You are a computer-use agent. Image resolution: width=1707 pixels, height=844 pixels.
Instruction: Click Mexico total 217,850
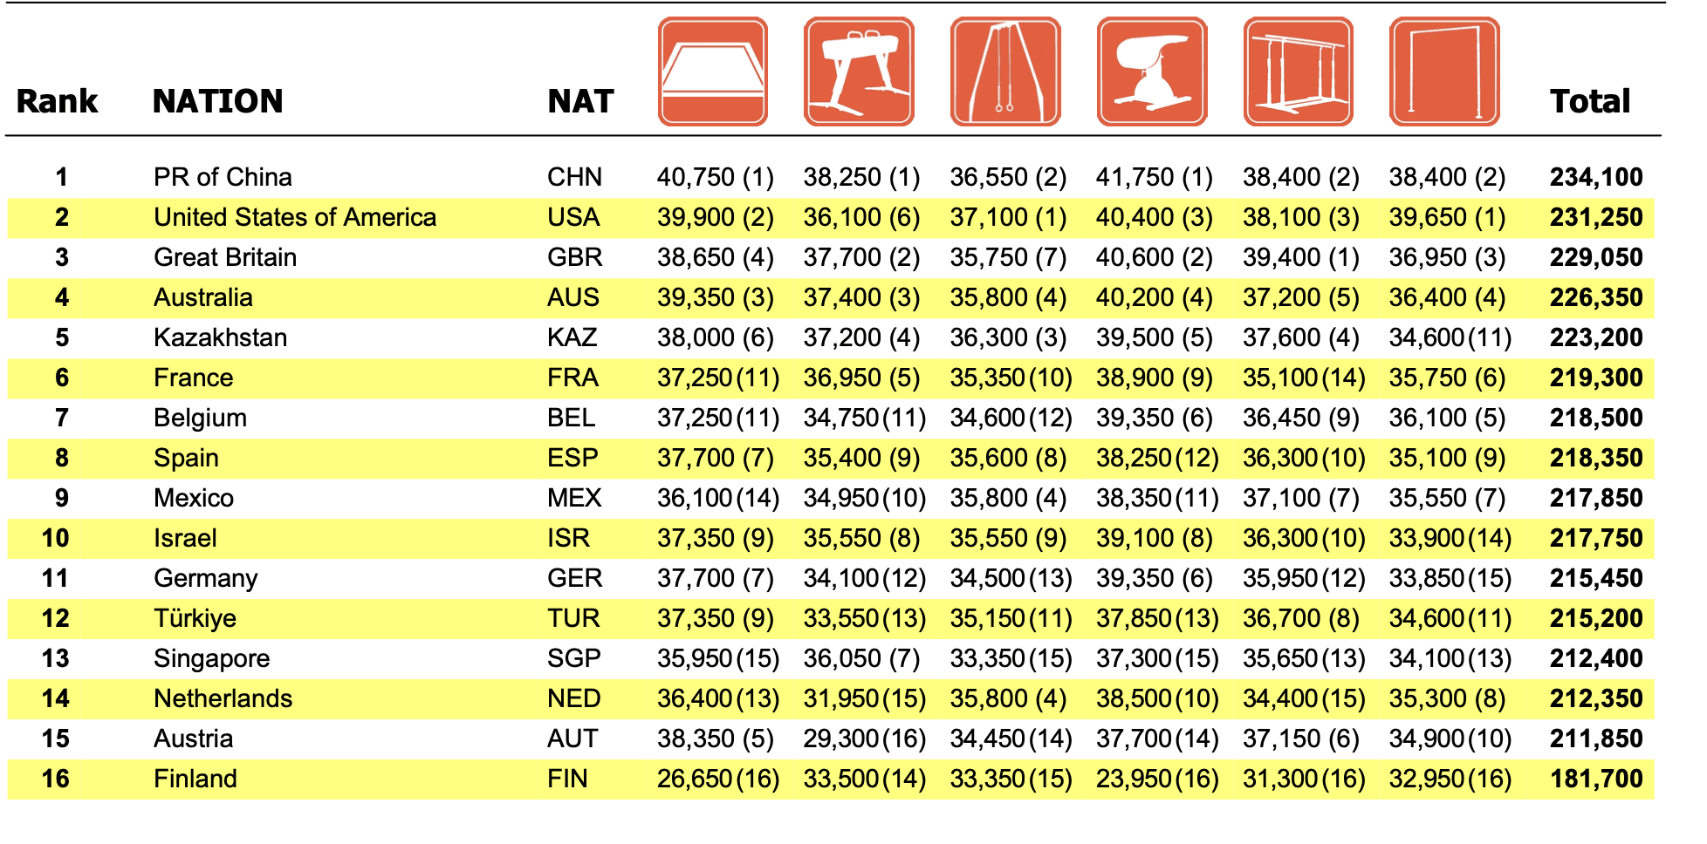point(1596,498)
